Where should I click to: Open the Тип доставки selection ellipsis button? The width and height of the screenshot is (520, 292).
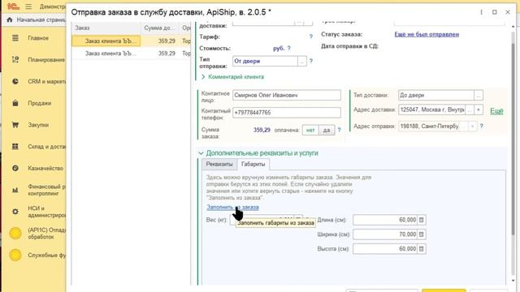479,96
